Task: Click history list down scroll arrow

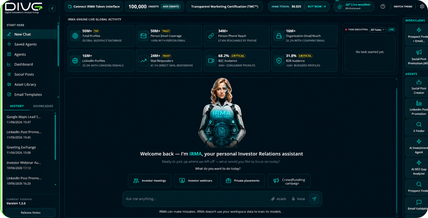Action: click(x=55, y=185)
